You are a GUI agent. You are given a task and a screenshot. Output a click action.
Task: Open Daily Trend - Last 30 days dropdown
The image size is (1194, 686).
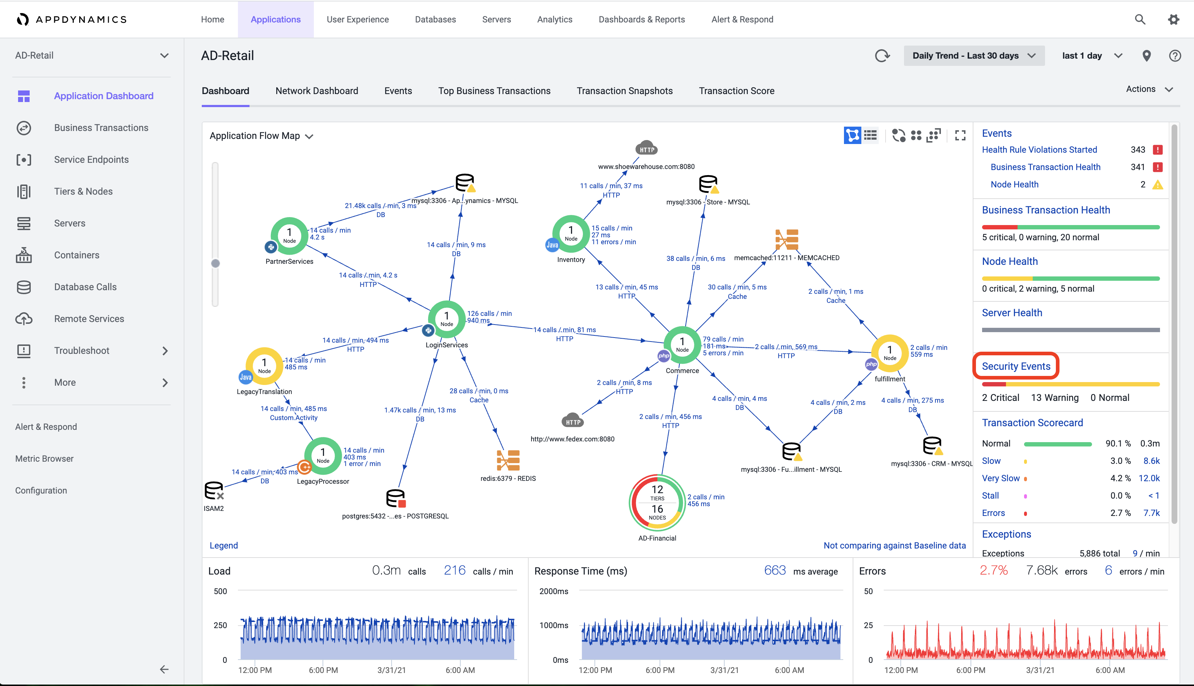[x=974, y=56]
